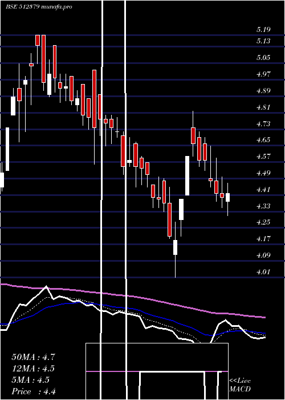This screenshot has height=400, width=285.
Task: Click the BSE 512379 munafa.pro title
Action: [x=39, y=6]
